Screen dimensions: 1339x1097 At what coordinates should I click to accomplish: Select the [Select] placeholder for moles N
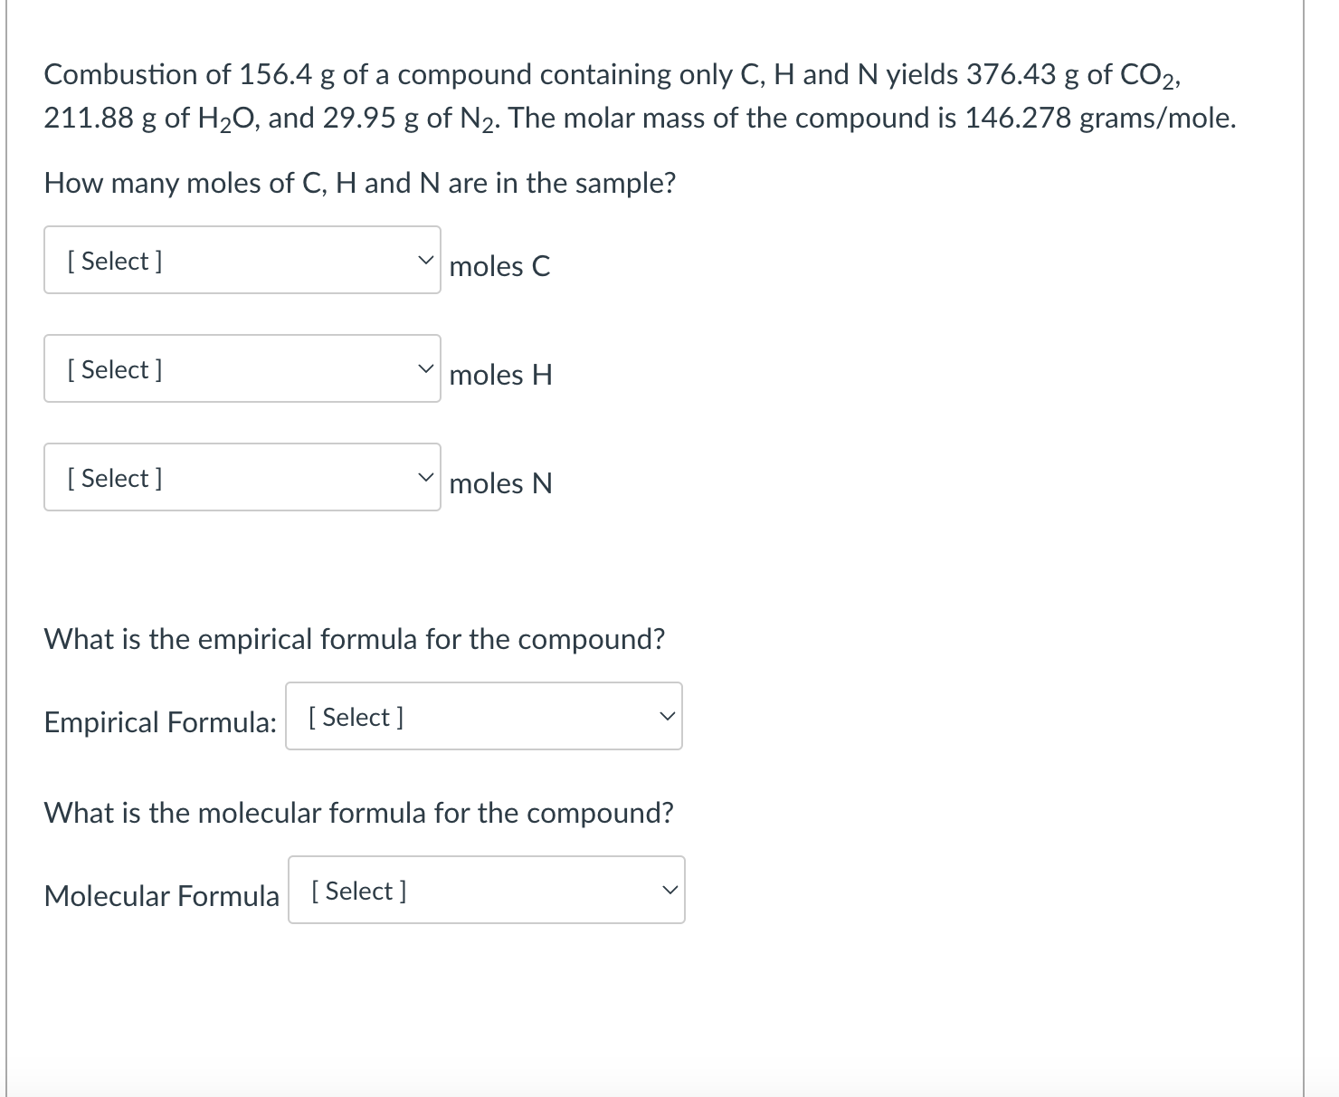[x=112, y=478]
